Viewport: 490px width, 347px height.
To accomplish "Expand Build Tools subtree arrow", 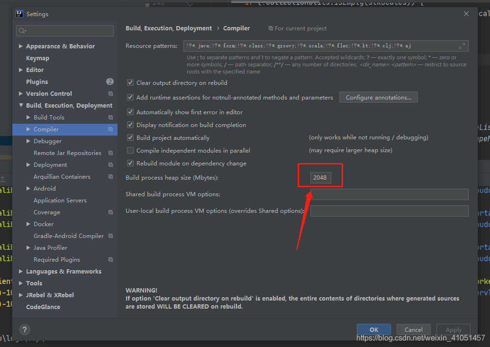I will [x=28, y=117].
